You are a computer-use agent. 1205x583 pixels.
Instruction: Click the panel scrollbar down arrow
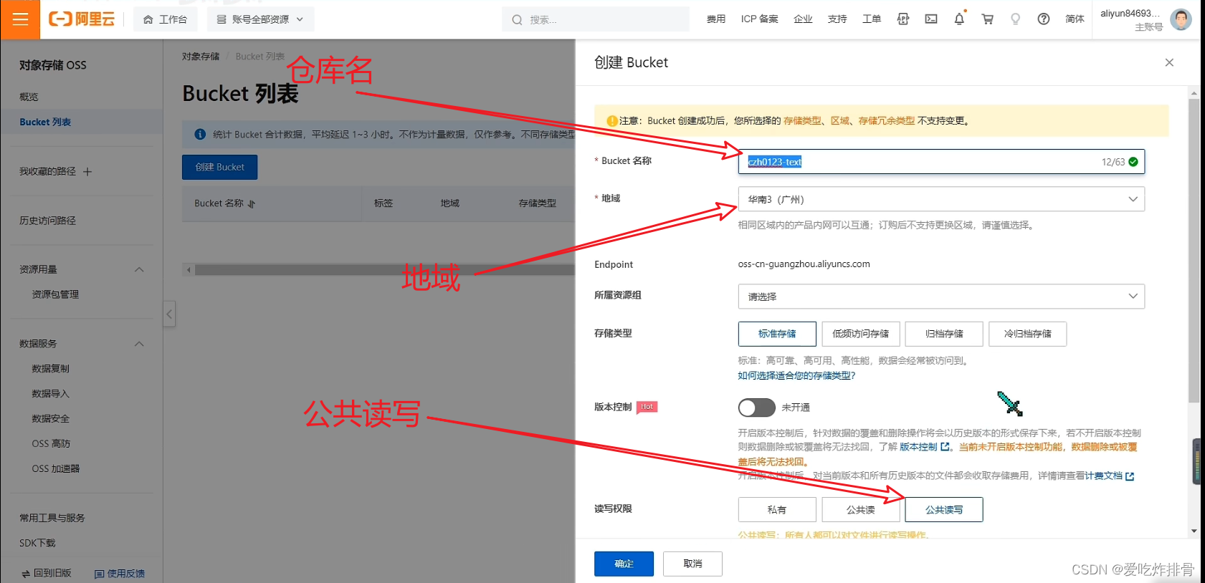1194,531
